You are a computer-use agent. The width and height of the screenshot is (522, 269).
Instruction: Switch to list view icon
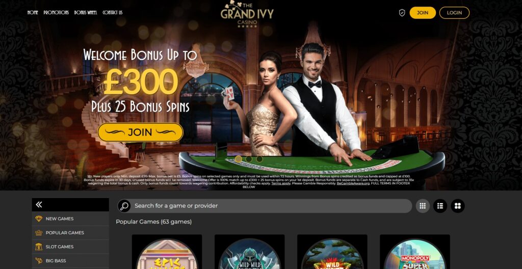(440, 206)
